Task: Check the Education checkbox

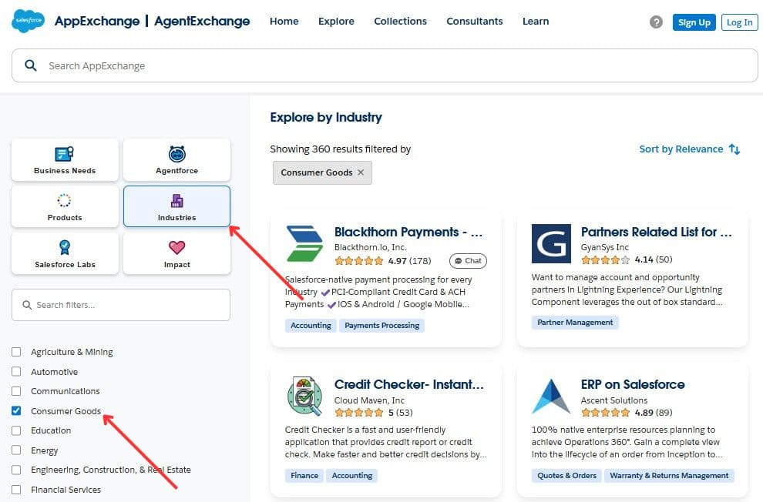Action: [x=16, y=430]
